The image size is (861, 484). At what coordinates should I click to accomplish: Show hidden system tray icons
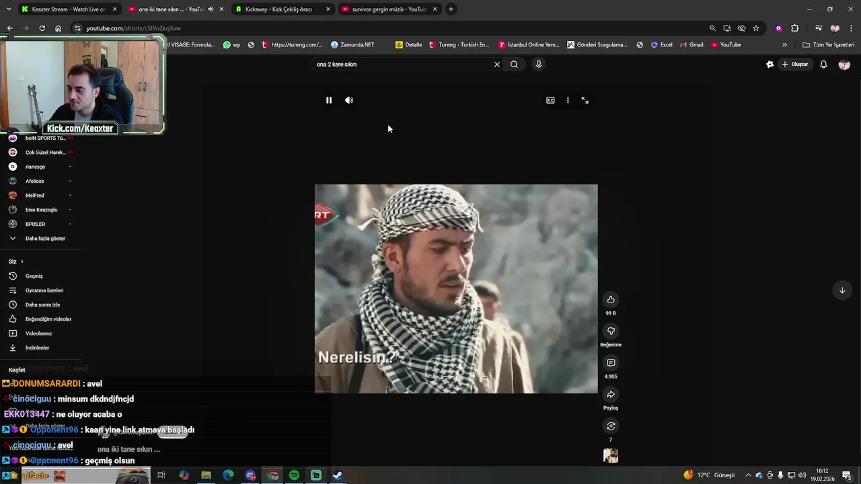coord(748,475)
